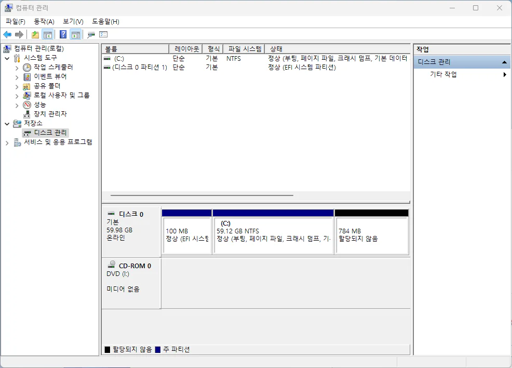Image resolution: width=512 pixels, height=368 pixels.
Task: Click the volume list horizontal scrollbar
Action: pyautogui.click(x=202, y=195)
